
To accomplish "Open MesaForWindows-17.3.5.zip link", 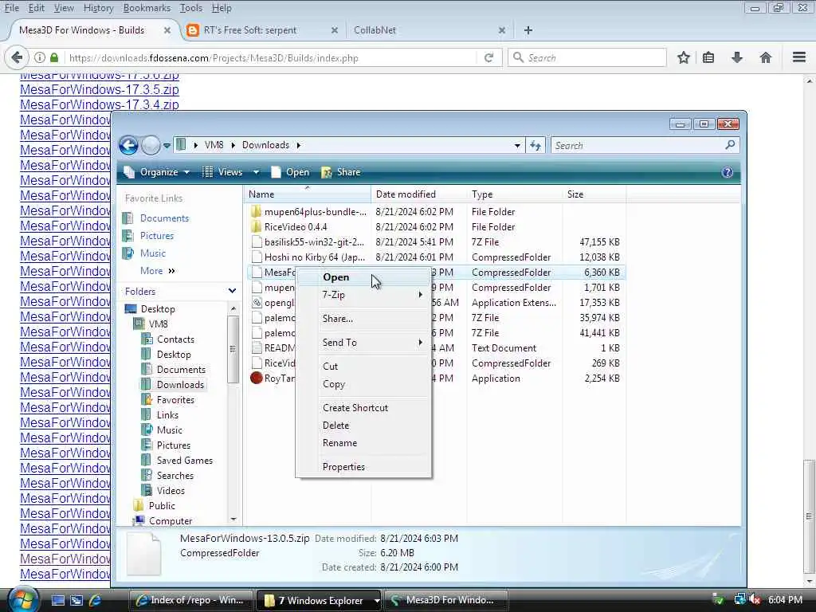I will coord(100,89).
